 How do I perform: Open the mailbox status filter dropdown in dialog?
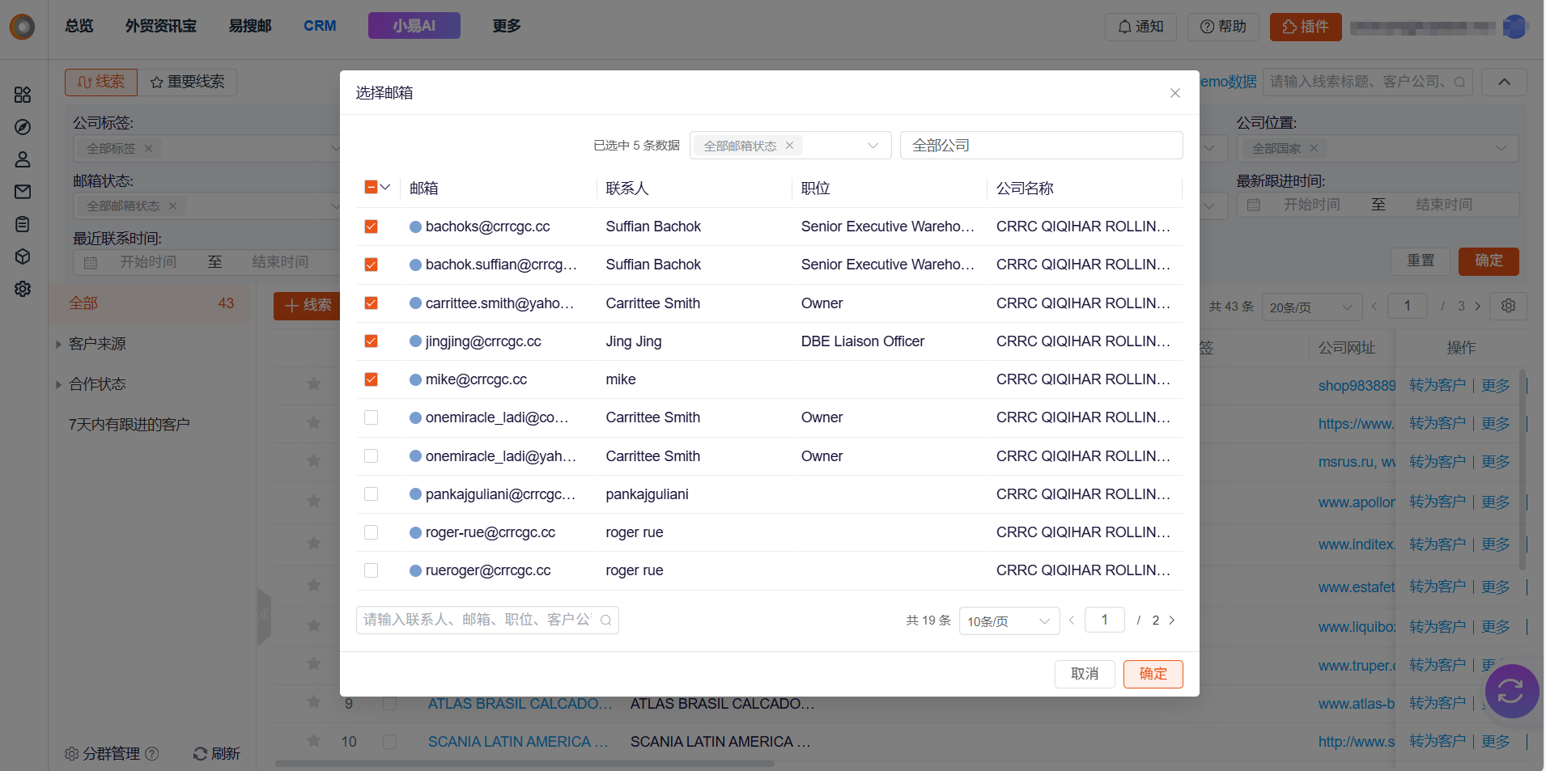[x=789, y=146]
